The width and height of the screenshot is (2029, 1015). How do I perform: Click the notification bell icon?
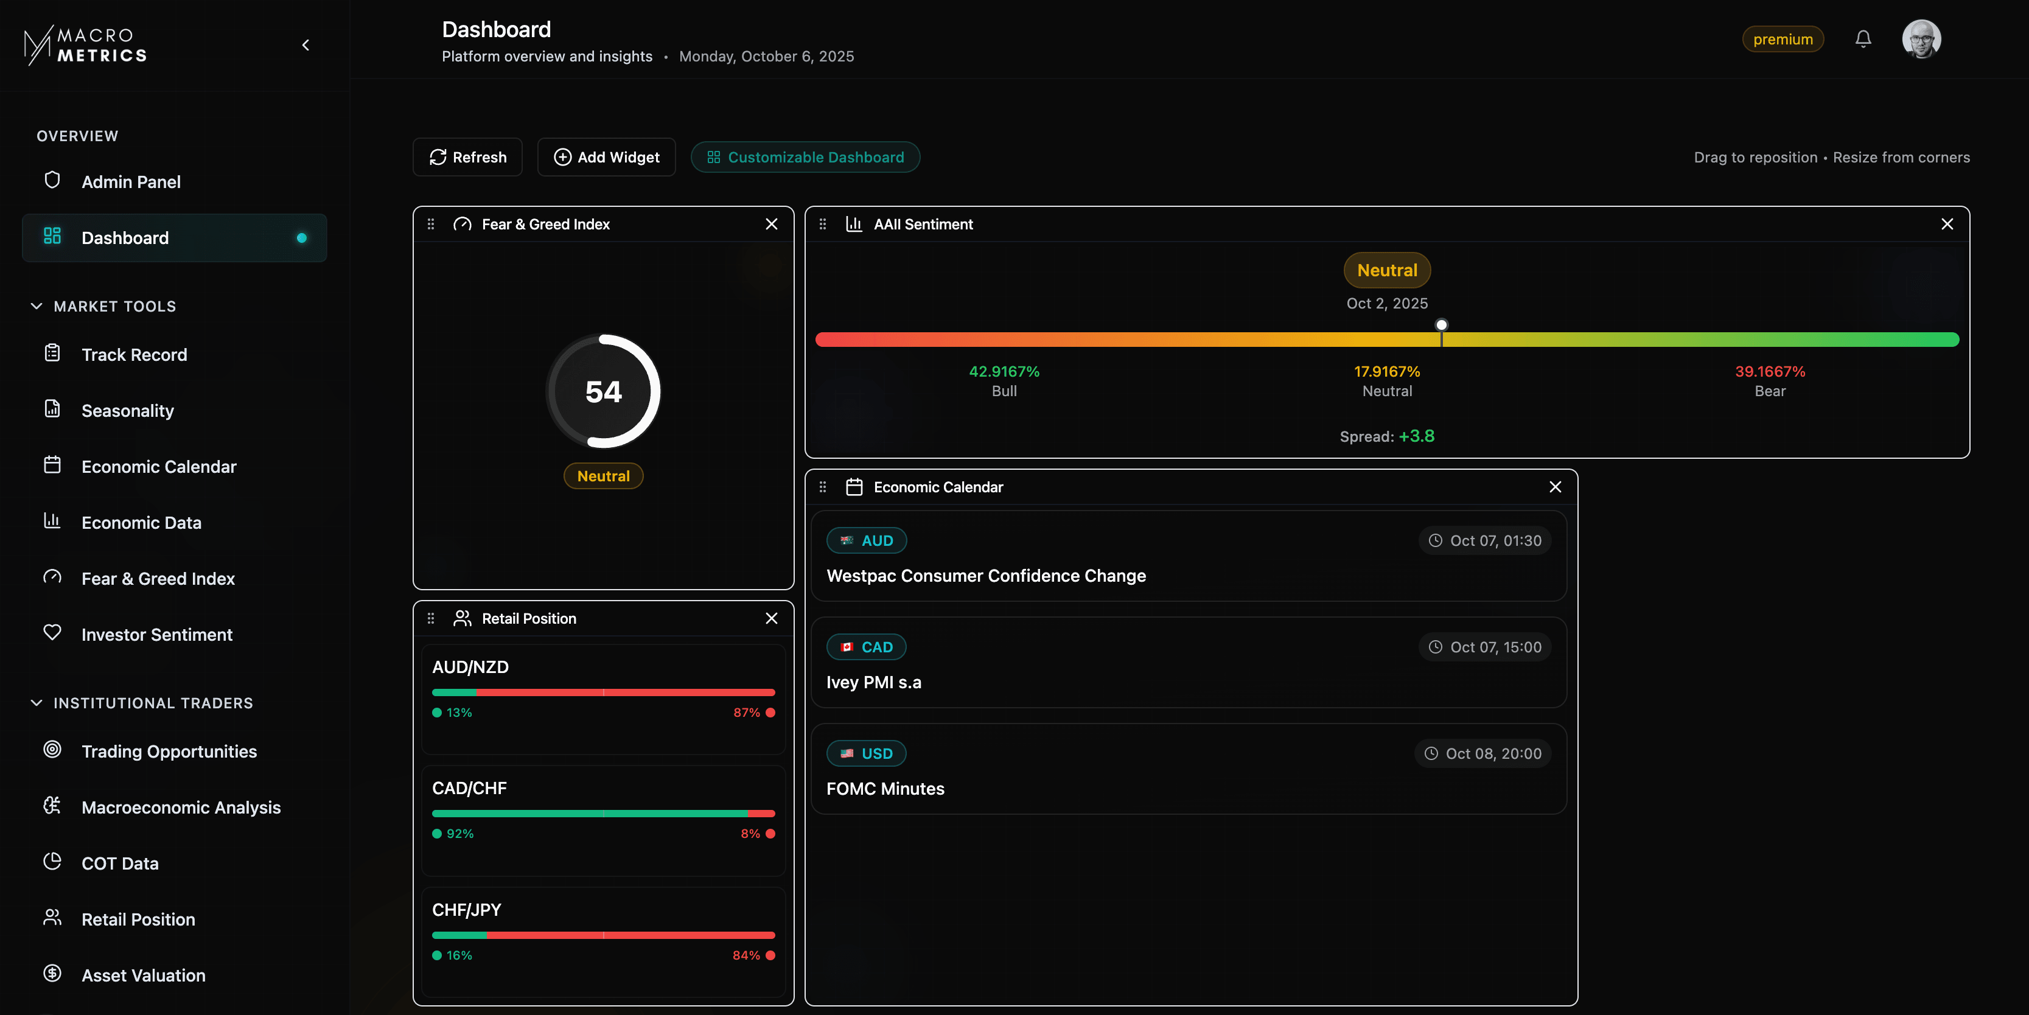1862,38
